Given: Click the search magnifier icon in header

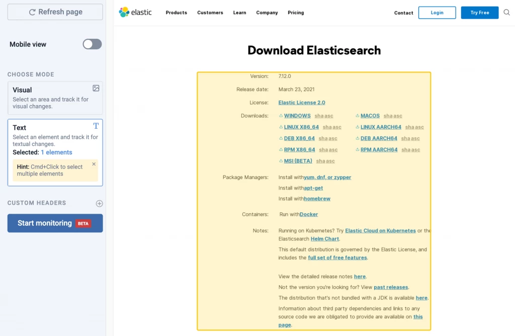Looking at the screenshot, I should [x=507, y=13].
